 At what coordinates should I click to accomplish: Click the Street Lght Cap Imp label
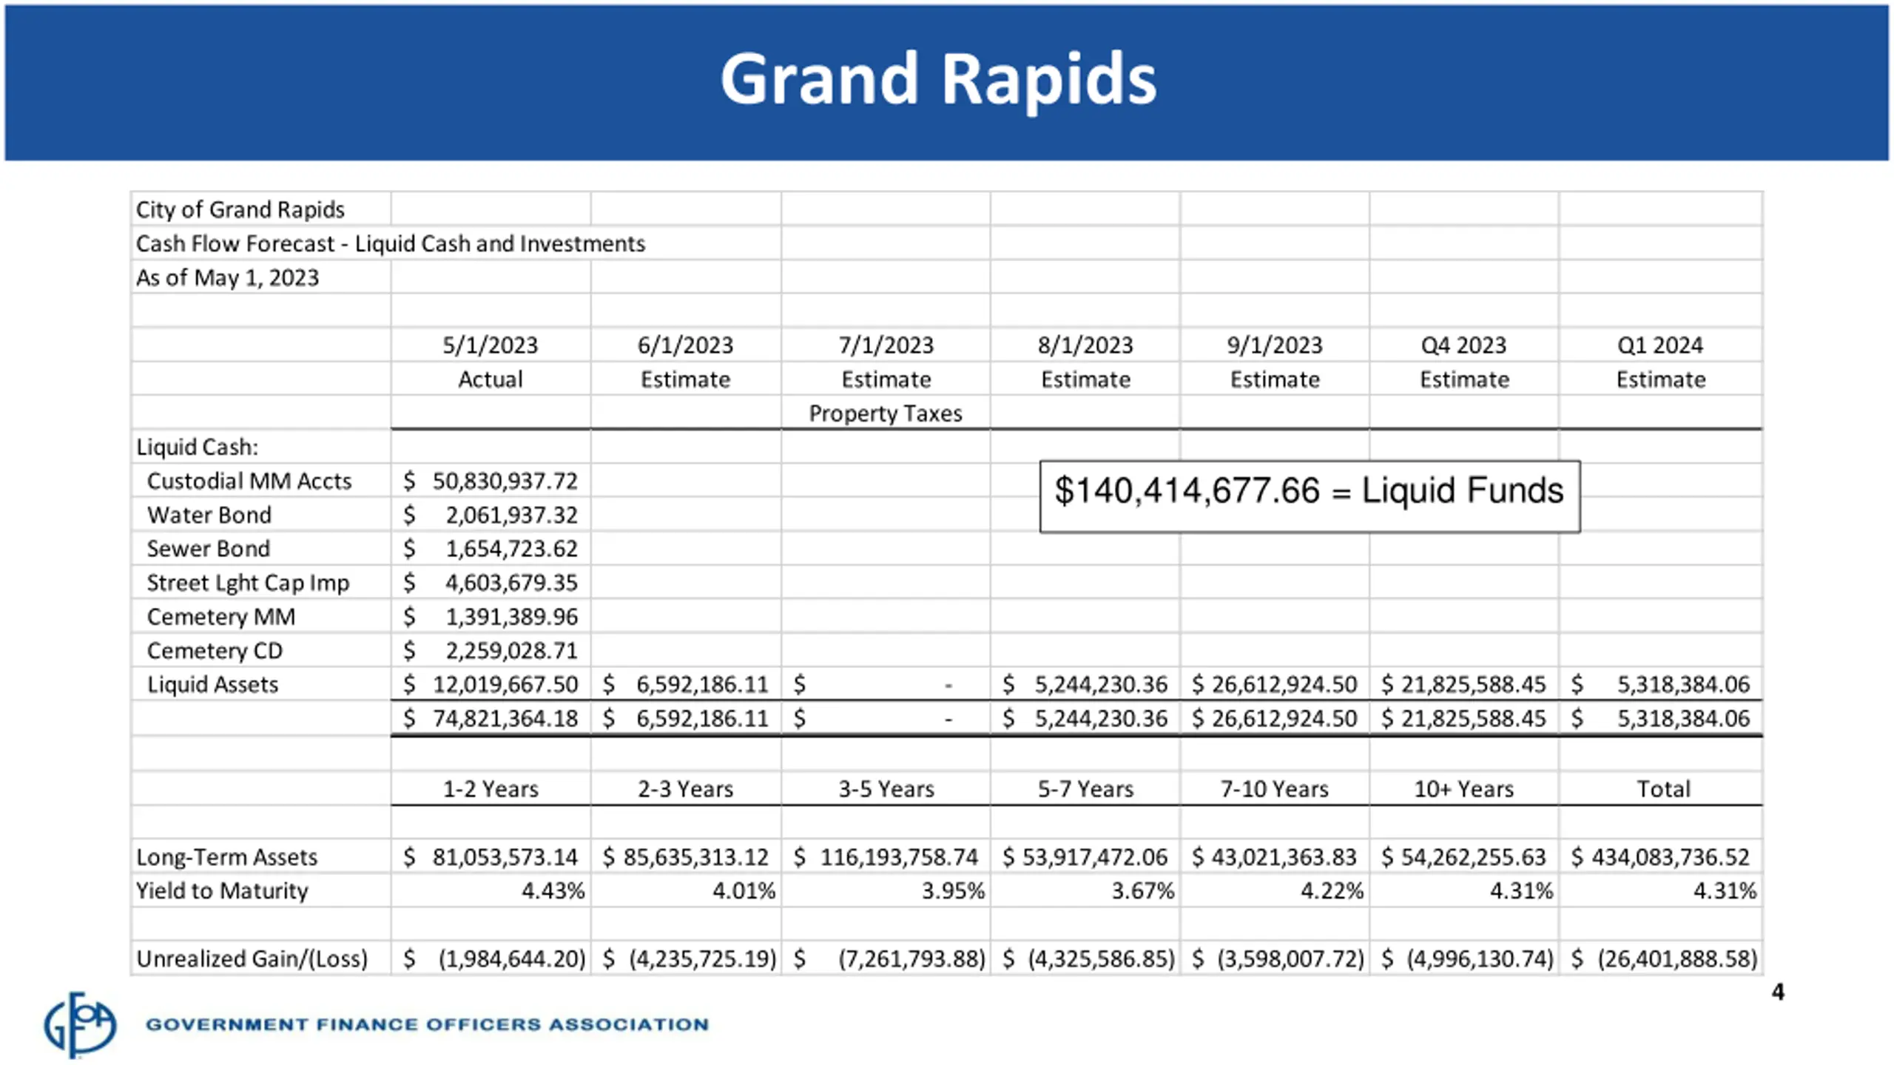248,583
